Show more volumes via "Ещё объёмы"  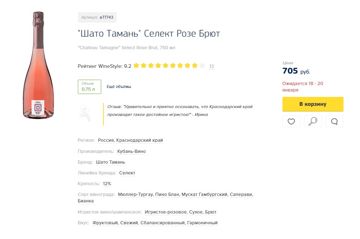(119, 87)
